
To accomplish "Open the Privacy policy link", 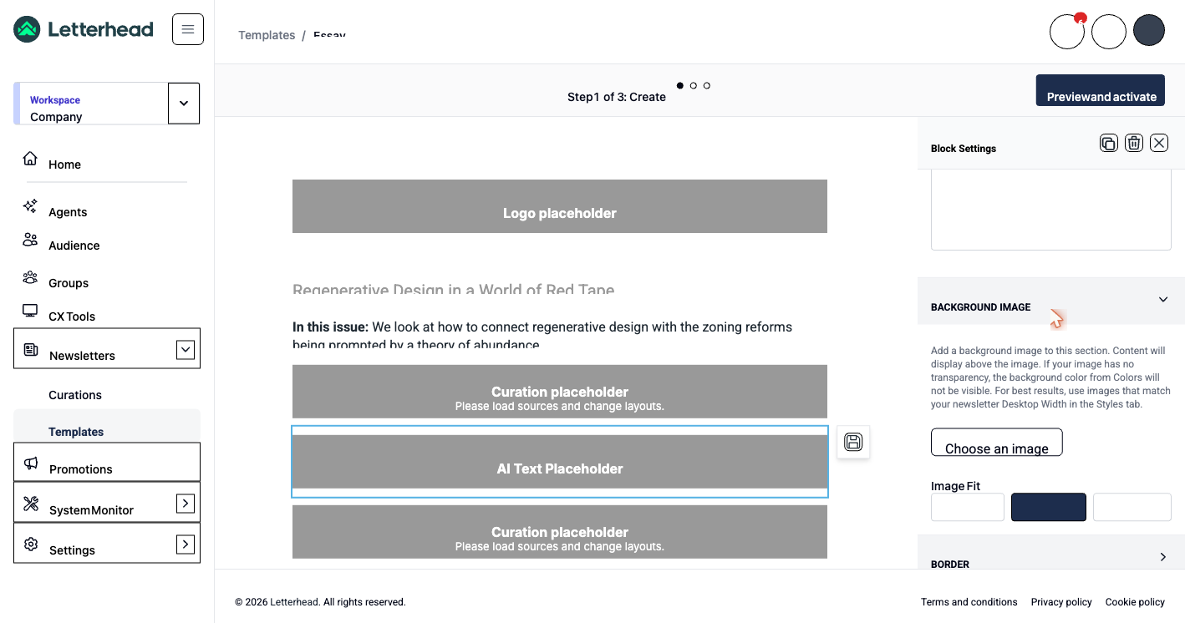I will pyautogui.click(x=1061, y=602).
